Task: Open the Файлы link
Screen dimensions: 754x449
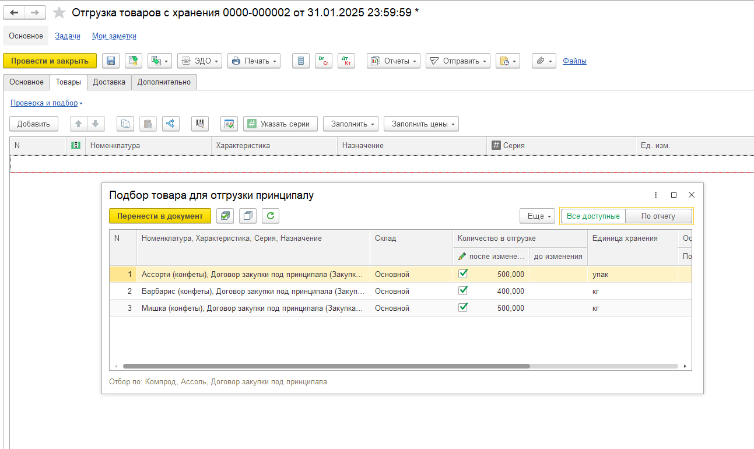Action: [x=574, y=61]
